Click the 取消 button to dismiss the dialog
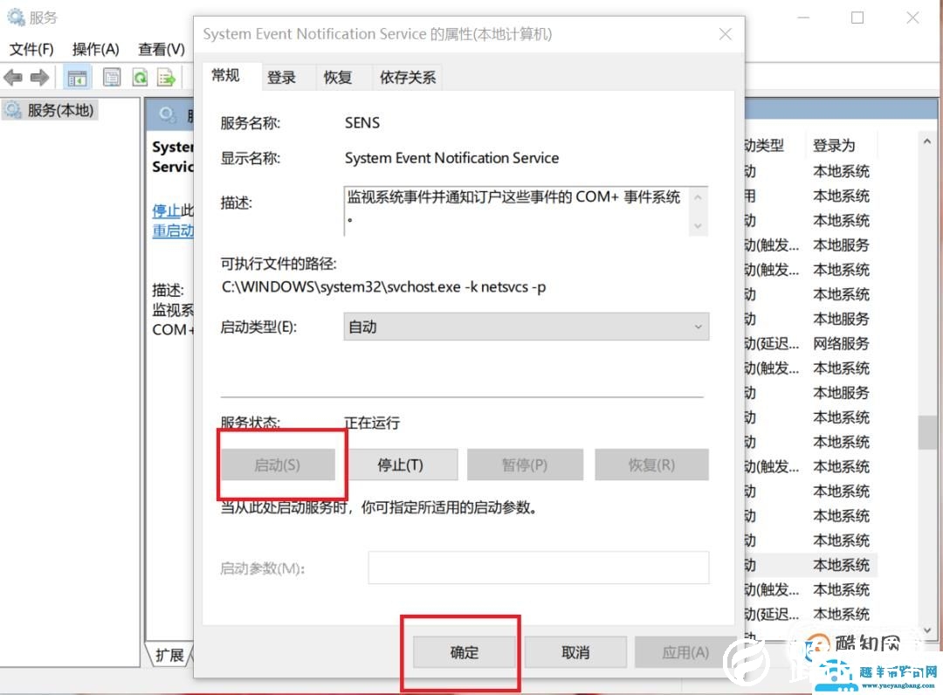The width and height of the screenshot is (943, 695). point(576,651)
